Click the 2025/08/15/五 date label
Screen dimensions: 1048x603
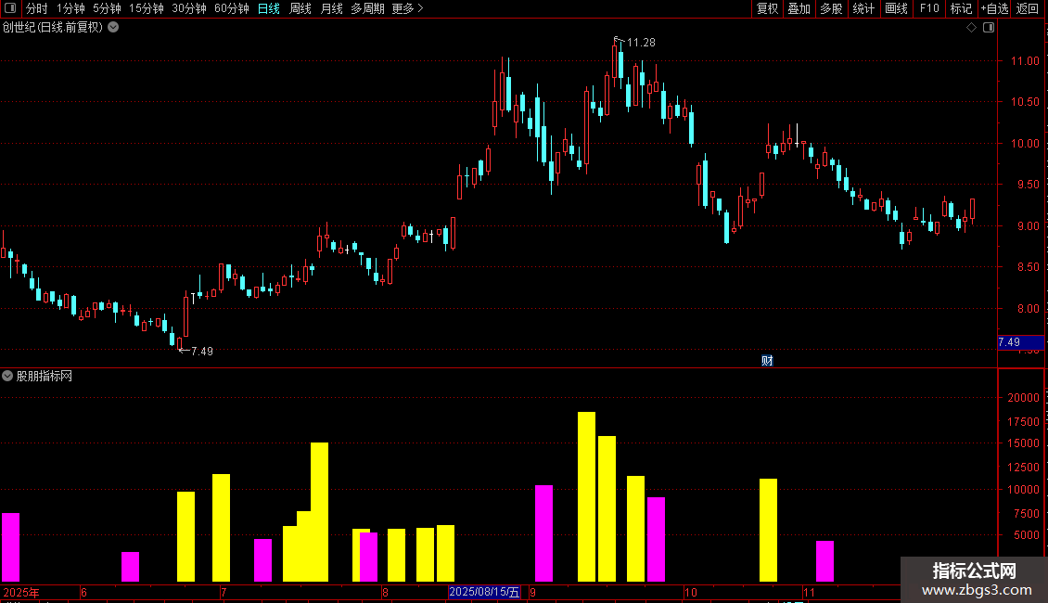[484, 592]
